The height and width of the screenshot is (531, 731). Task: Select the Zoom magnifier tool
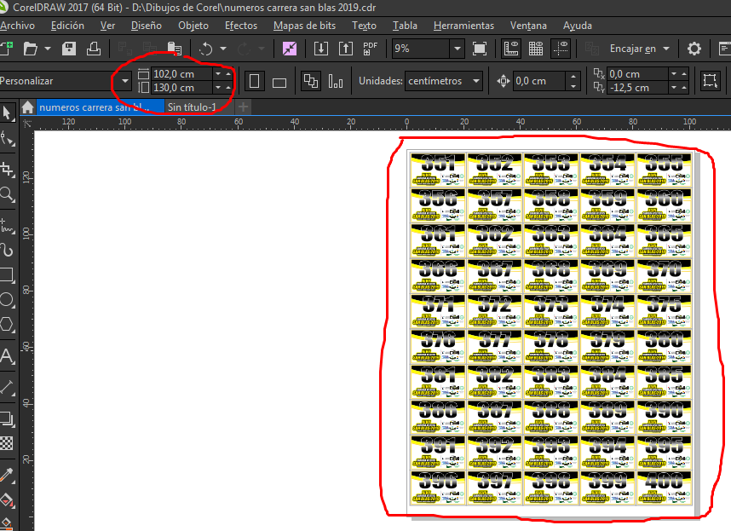click(7, 194)
